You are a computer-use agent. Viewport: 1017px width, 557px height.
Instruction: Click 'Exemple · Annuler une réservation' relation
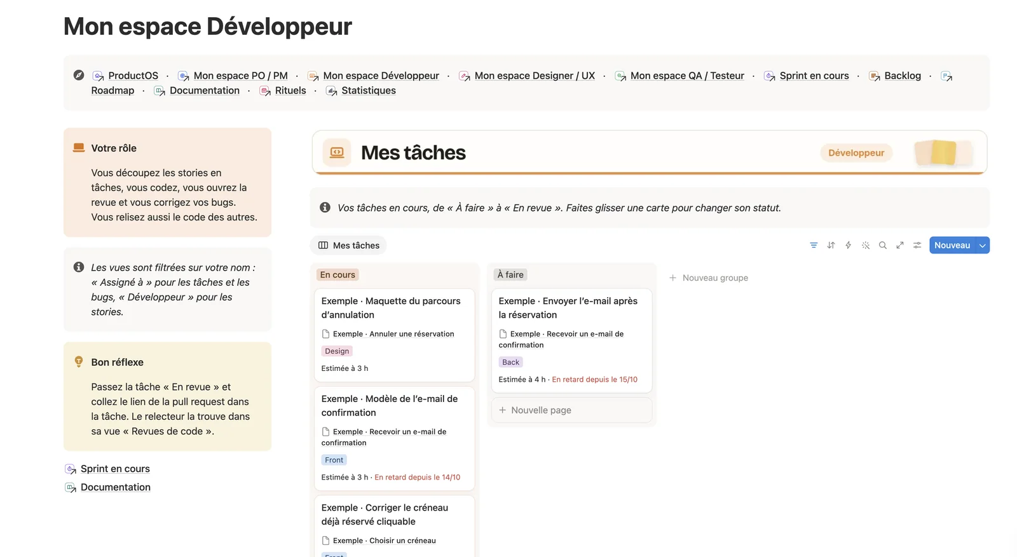coord(388,334)
